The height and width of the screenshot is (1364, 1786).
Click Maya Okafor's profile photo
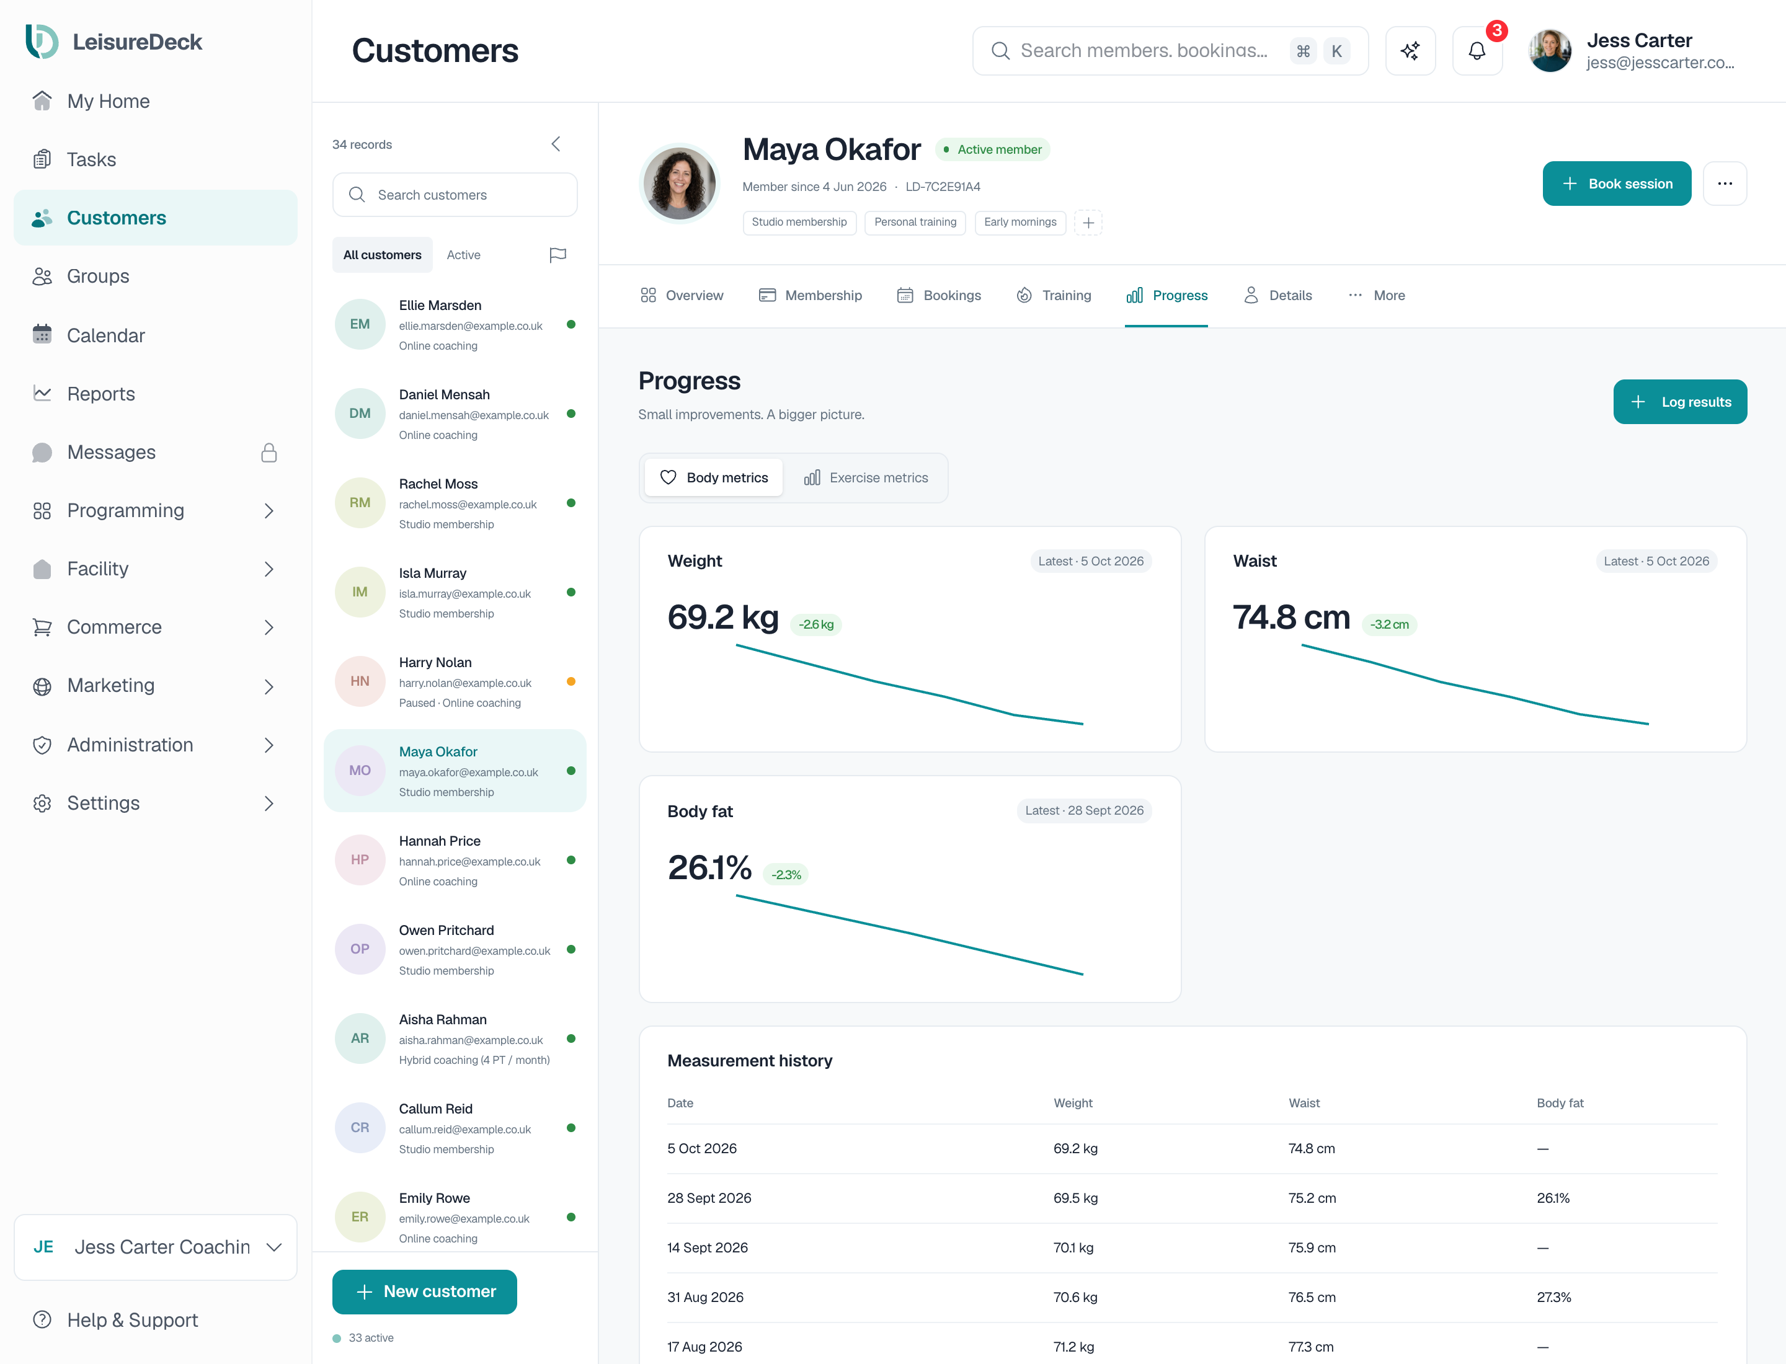click(679, 184)
